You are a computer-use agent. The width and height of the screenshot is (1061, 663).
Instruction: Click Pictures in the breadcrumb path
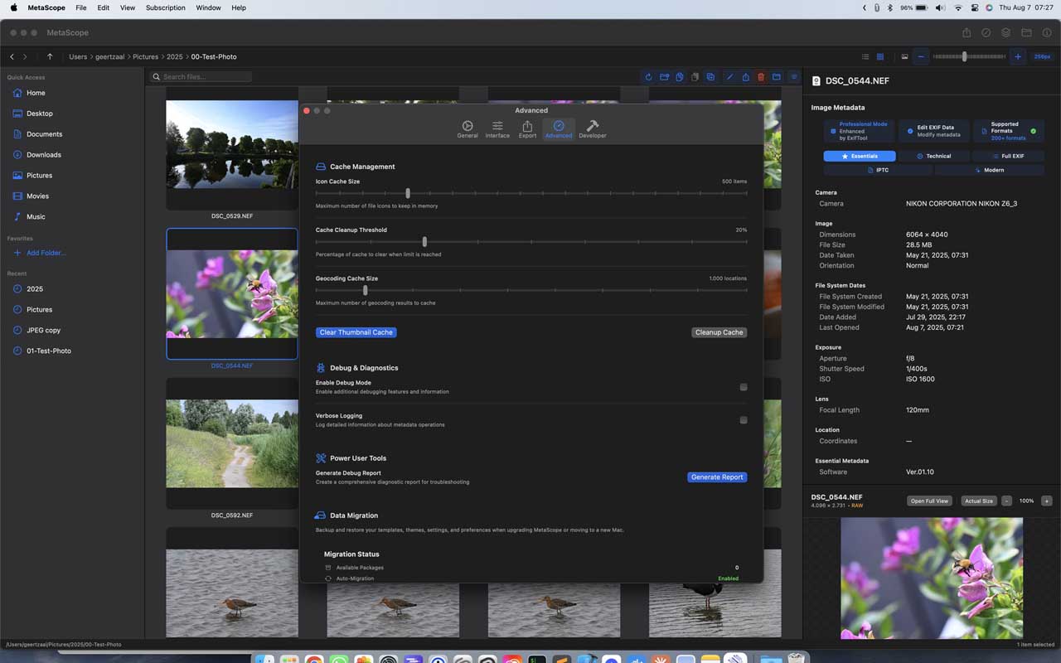145,57
